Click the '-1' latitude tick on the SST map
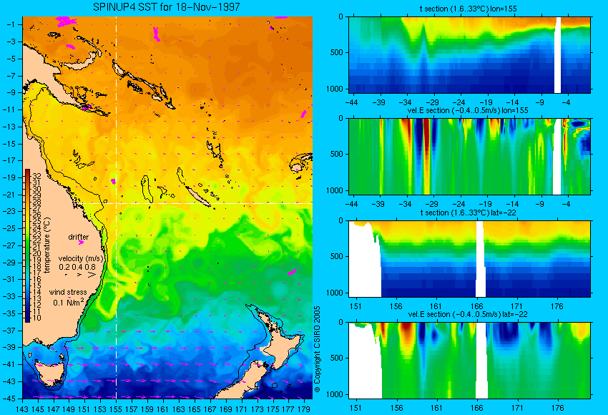The height and width of the screenshot is (415, 608). click(x=12, y=24)
